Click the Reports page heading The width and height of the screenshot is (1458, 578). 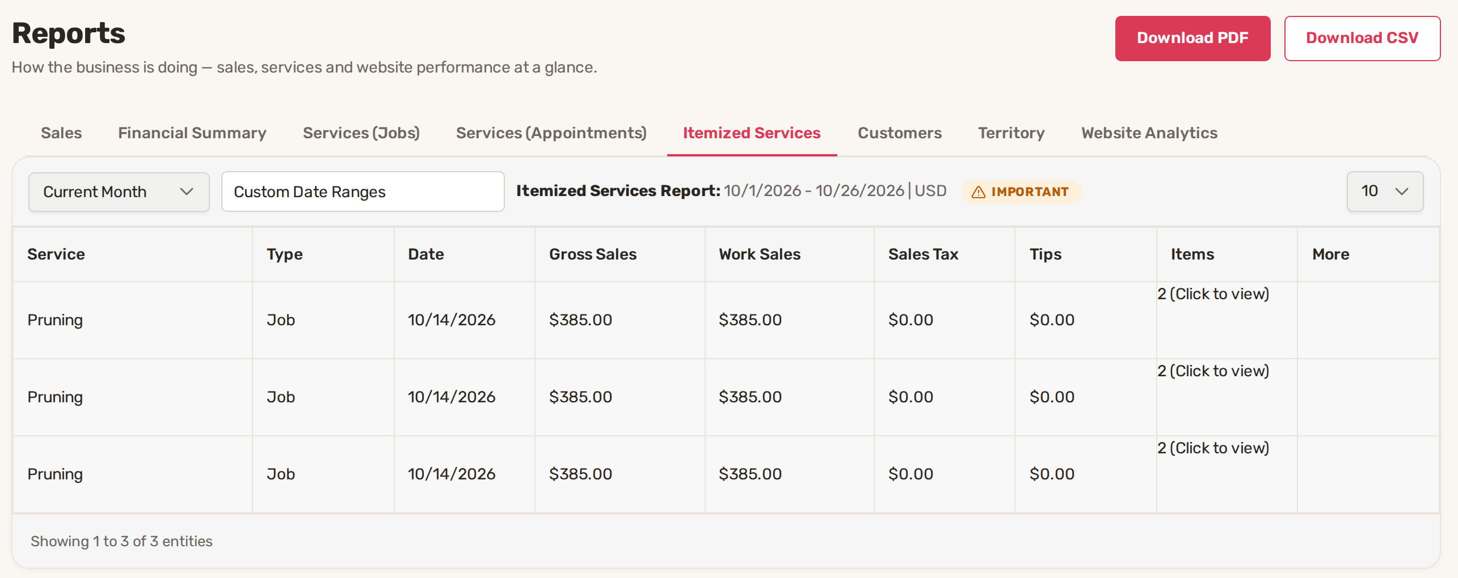69,33
